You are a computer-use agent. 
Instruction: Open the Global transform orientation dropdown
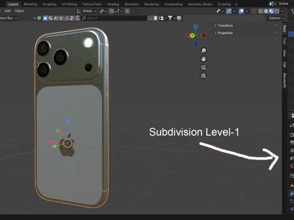pyautogui.click(x=86, y=11)
